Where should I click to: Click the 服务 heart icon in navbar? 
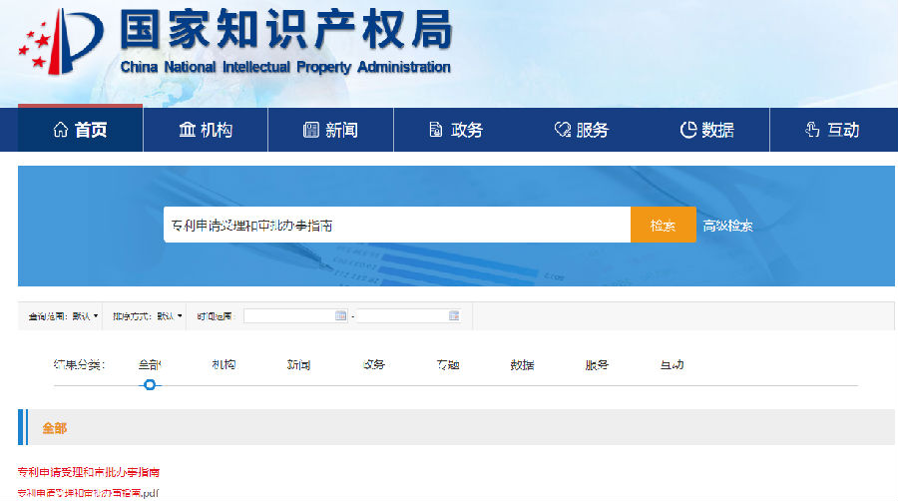[562, 130]
